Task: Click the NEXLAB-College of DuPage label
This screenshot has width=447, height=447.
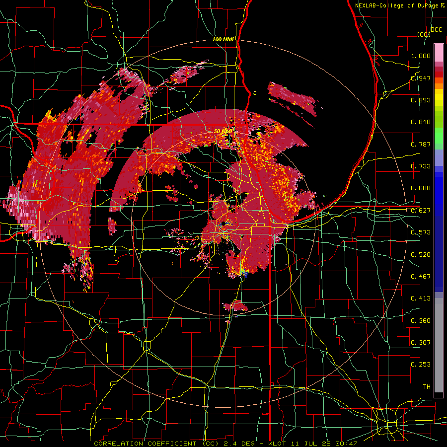Action: (396, 5)
